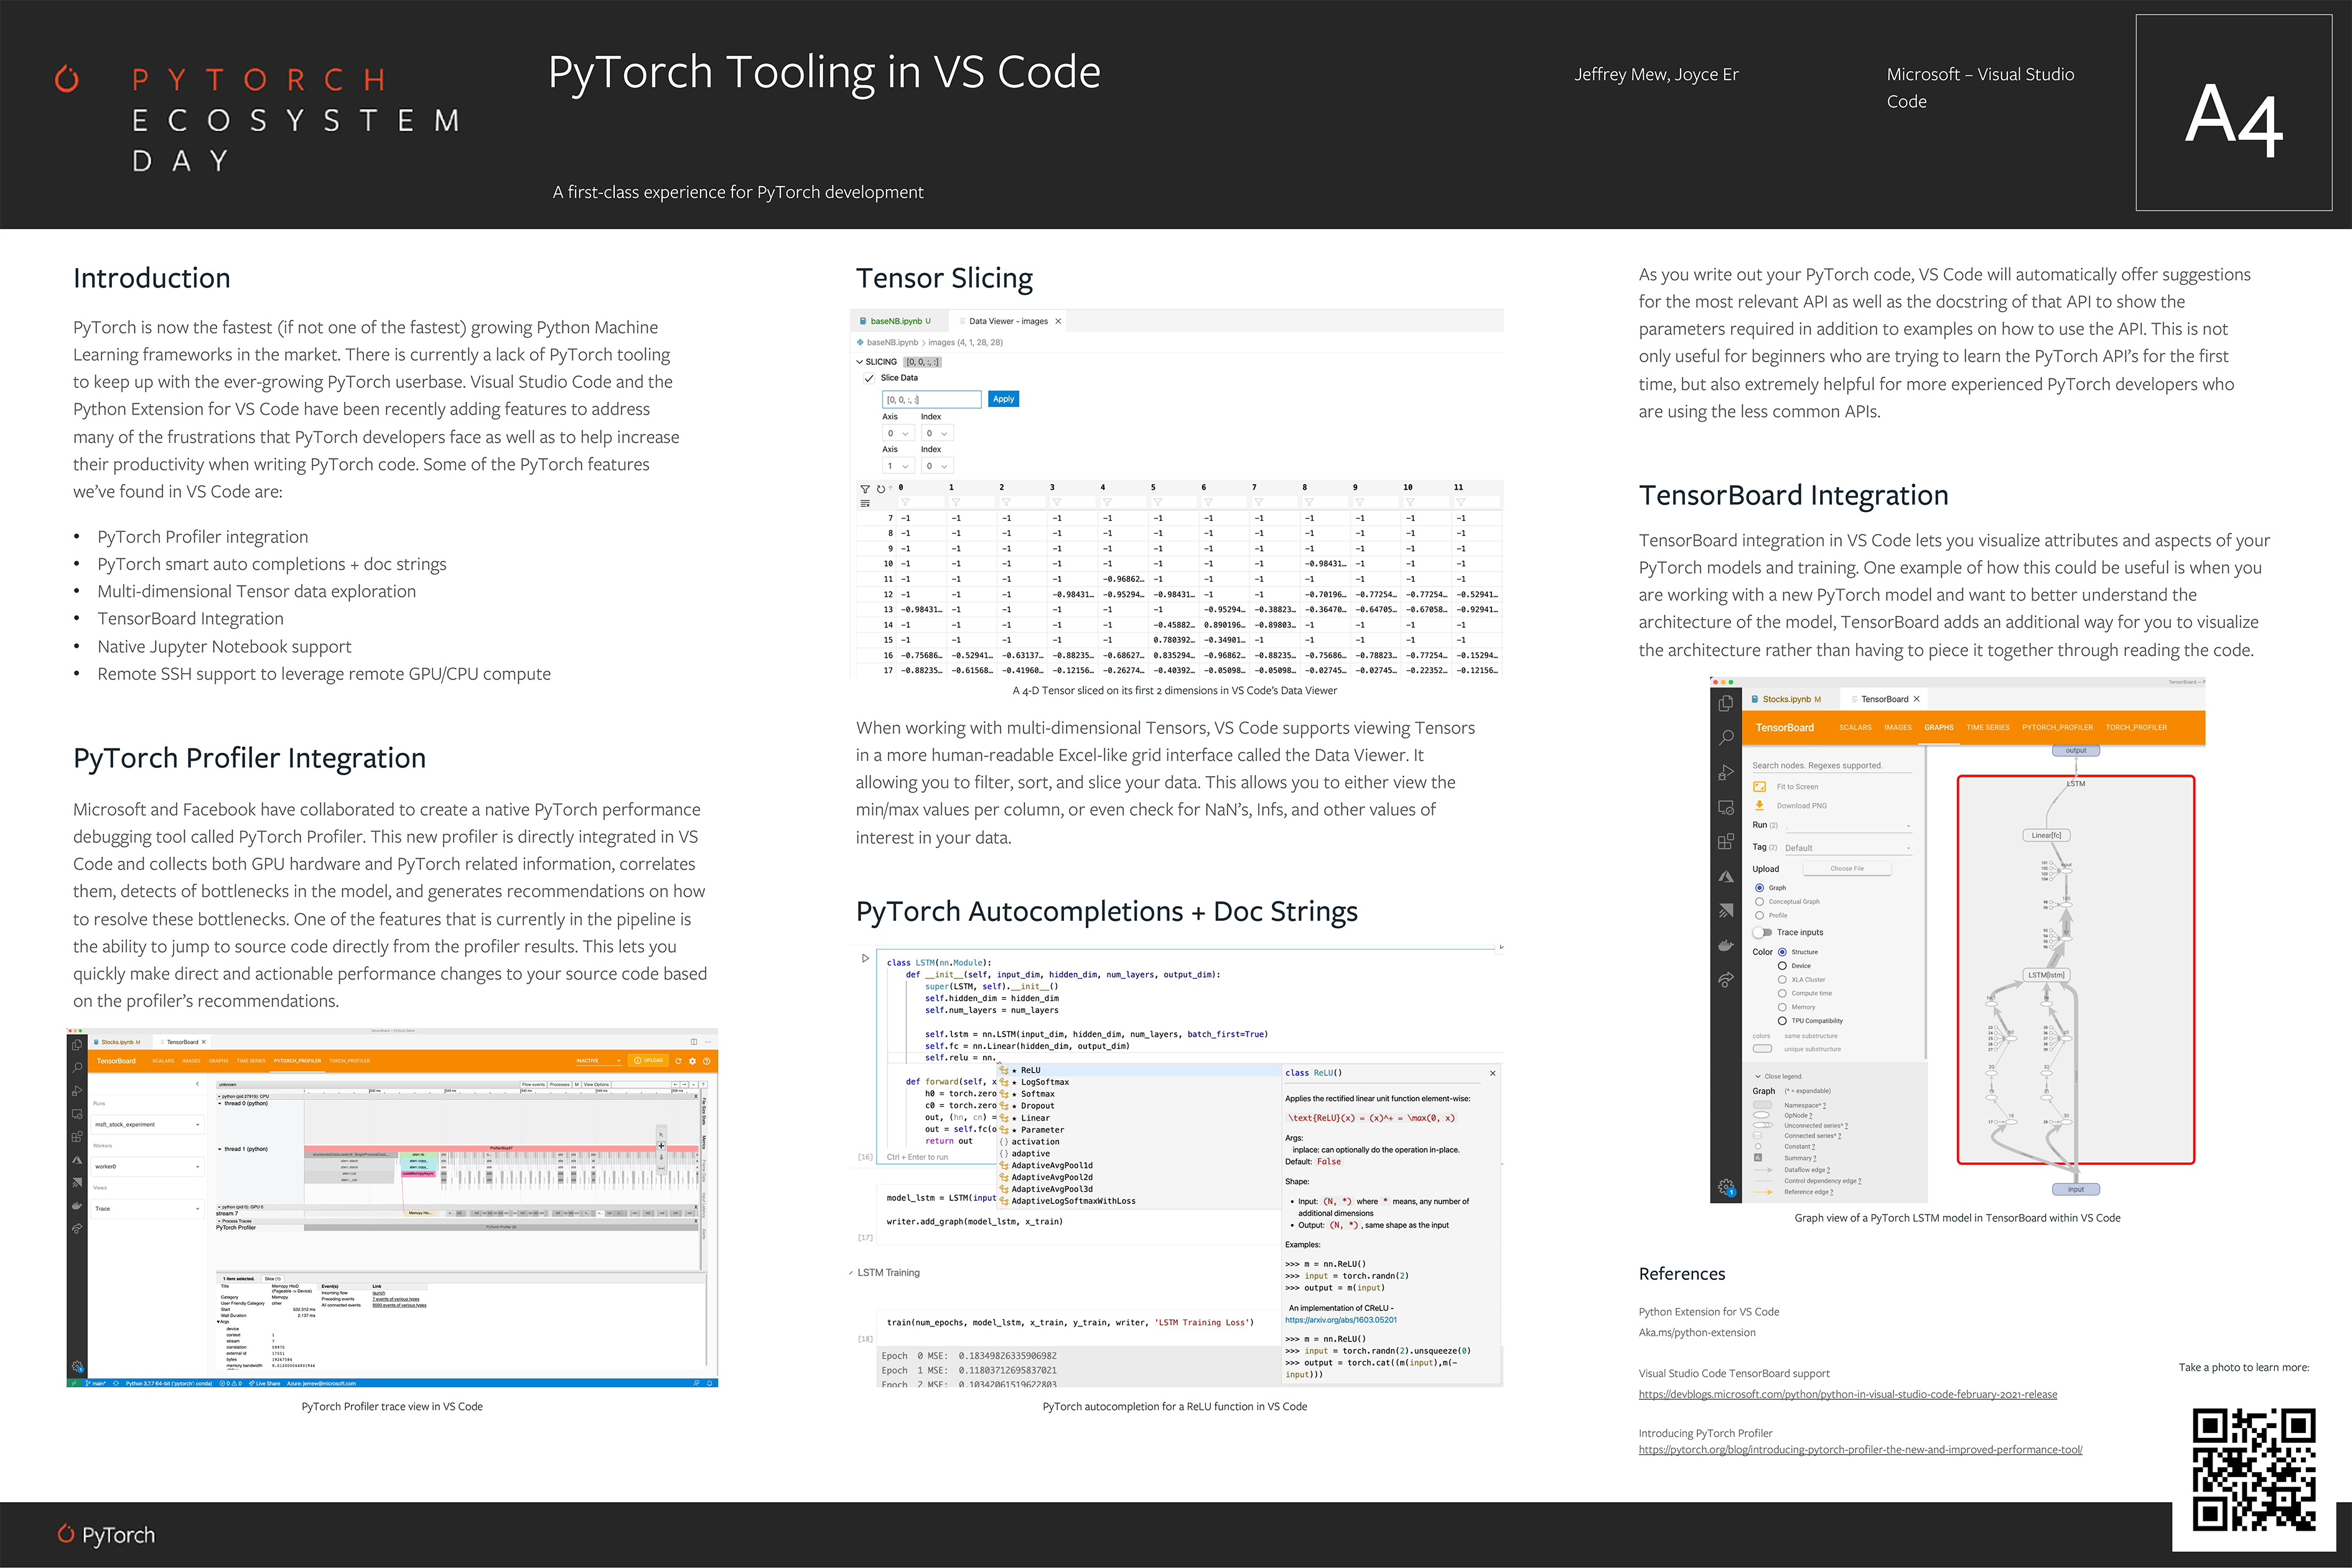
Task: Open the Axis dropdown showing value 1
Action: click(898, 466)
